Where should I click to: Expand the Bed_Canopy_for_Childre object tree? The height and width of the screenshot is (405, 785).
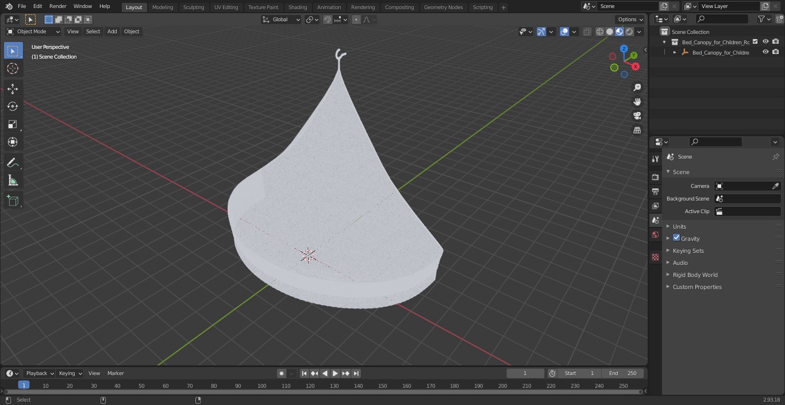pyautogui.click(x=675, y=52)
